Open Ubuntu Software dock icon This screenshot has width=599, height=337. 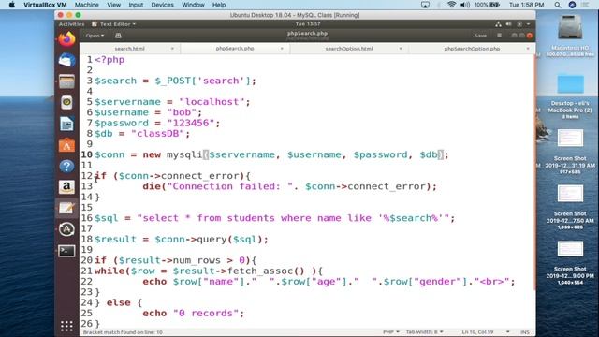pos(66,145)
